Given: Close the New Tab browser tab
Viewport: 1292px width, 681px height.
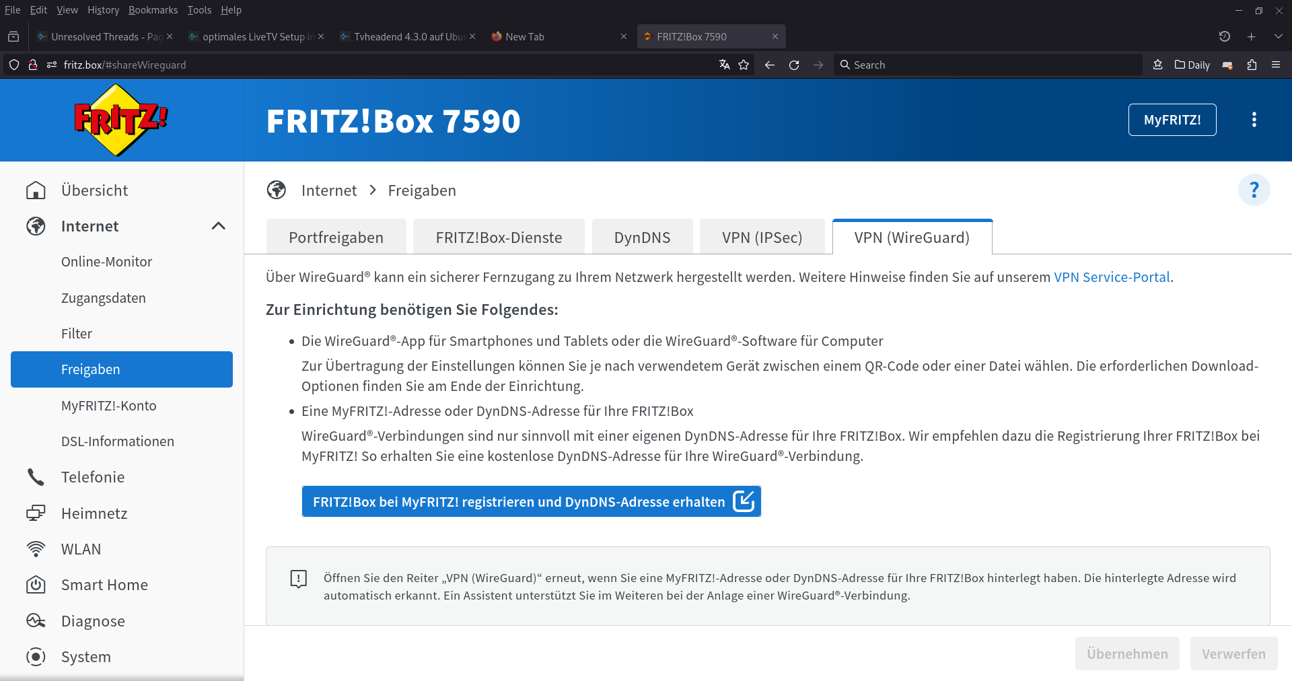Looking at the screenshot, I should (624, 36).
